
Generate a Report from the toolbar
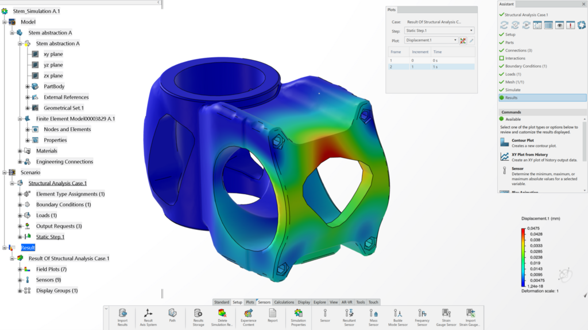pos(272,313)
